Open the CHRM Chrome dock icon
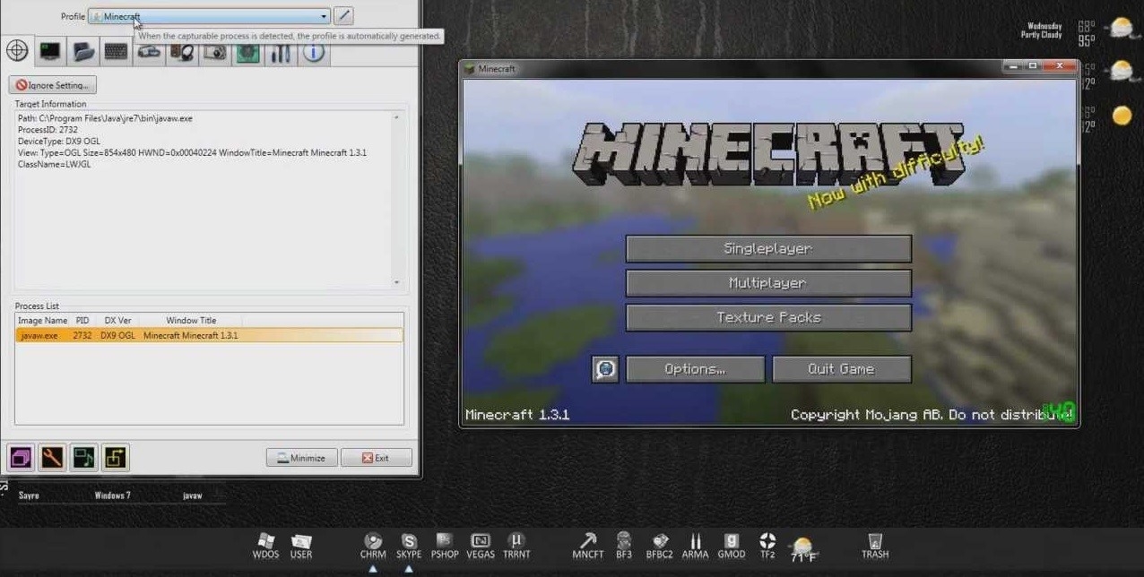This screenshot has width=1144, height=577. pos(373,546)
